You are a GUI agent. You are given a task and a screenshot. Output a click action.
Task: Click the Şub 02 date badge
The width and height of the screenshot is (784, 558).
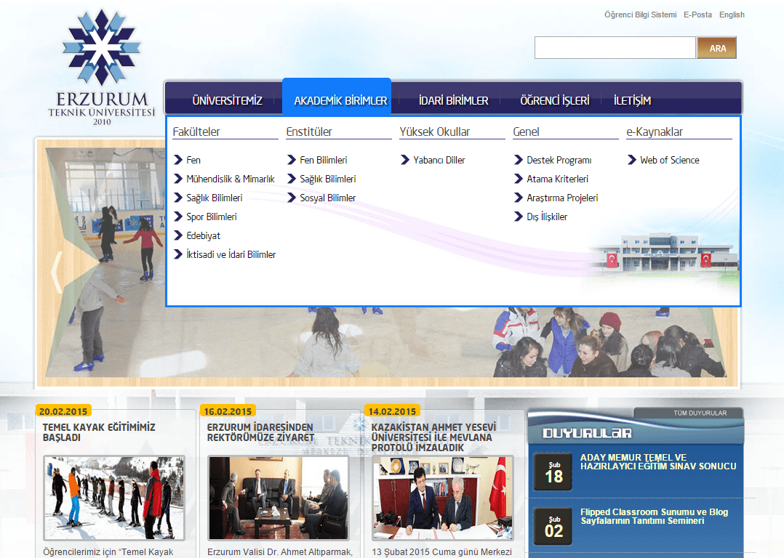pos(553,526)
